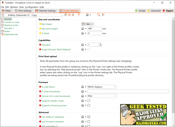Open File menu

pos(2,7)
